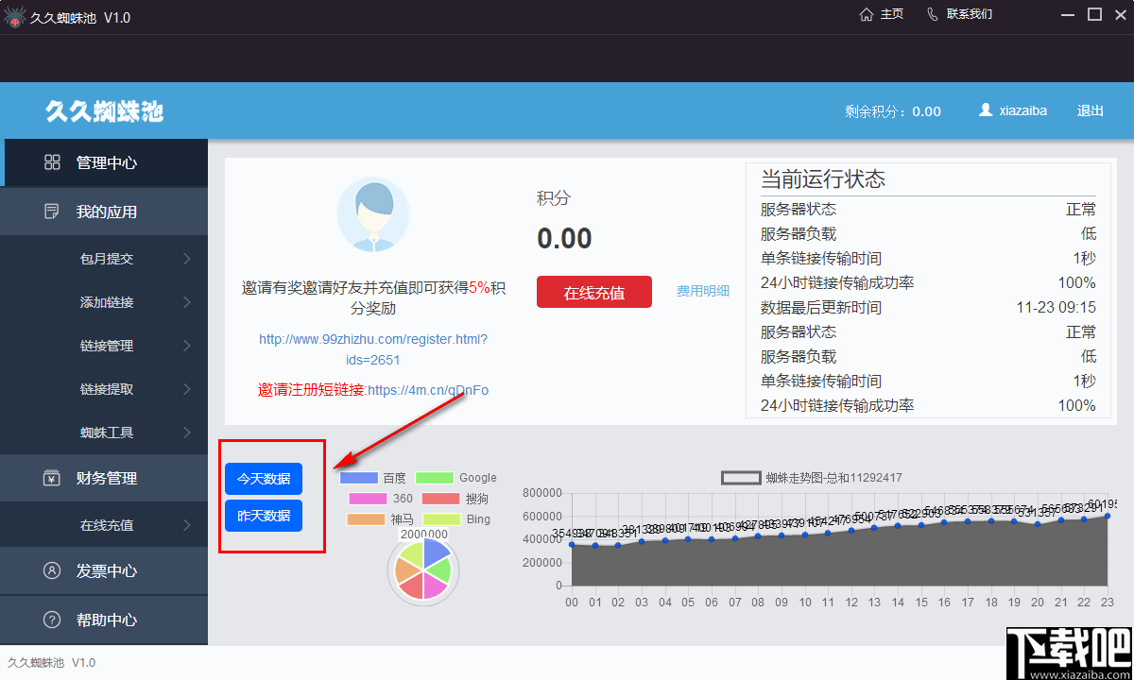1134x680 pixels.
Task: Click the 帮助中心 question mark icon
Action: pos(53,620)
